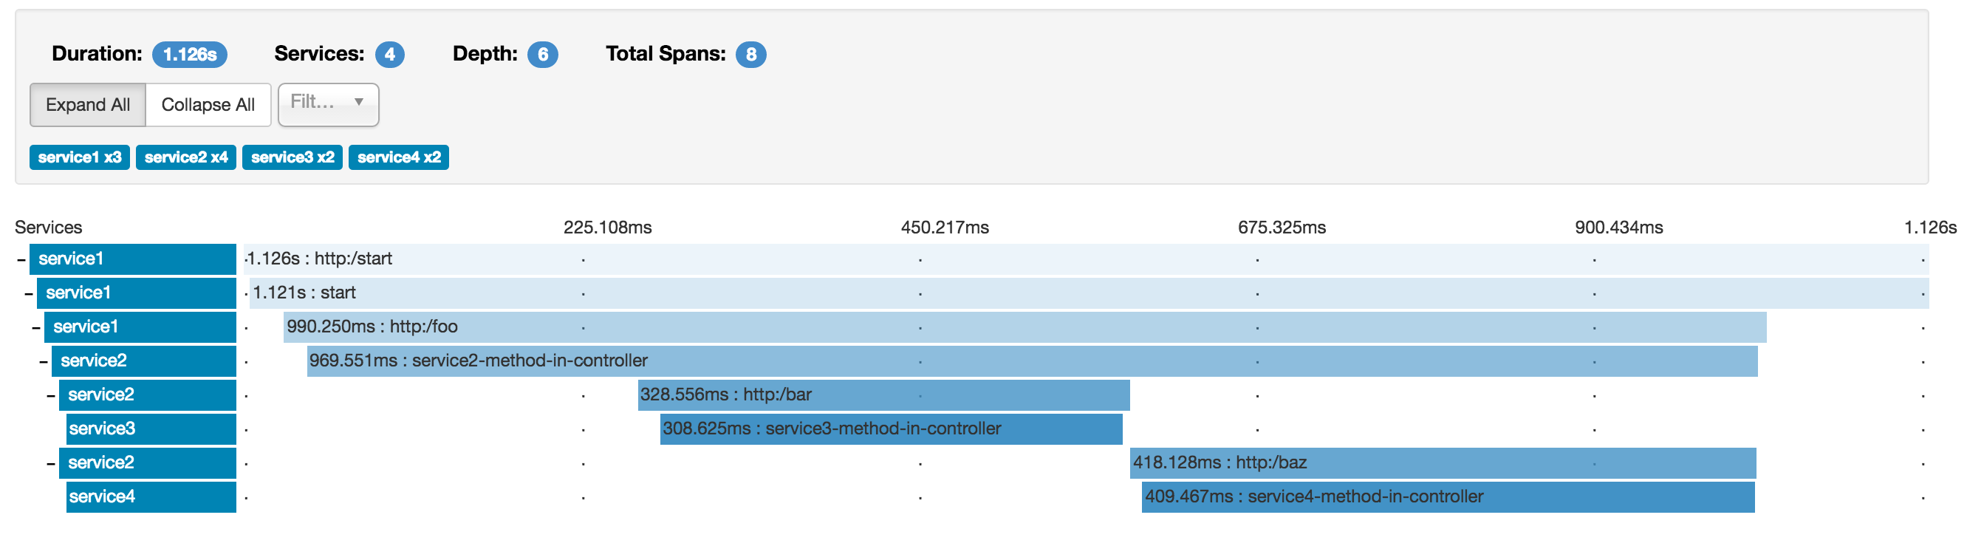This screenshot has height=560, width=1984.
Task: Open the service filter dropdown
Action: tap(328, 104)
